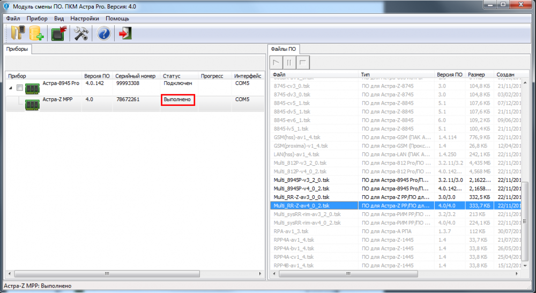Select file 8845-lv5_1.tsk
This screenshot has height=293, width=536.
pyautogui.click(x=396, y=129)
